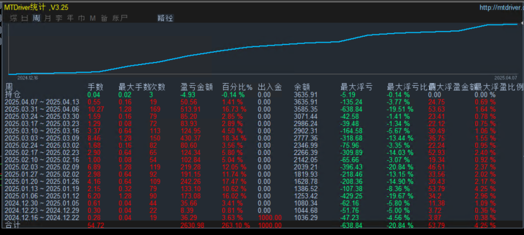Select week row 2025.04.07 ~ 2025.04.13
The height and width of the screenshot is (235, 524).
point(42,102)
